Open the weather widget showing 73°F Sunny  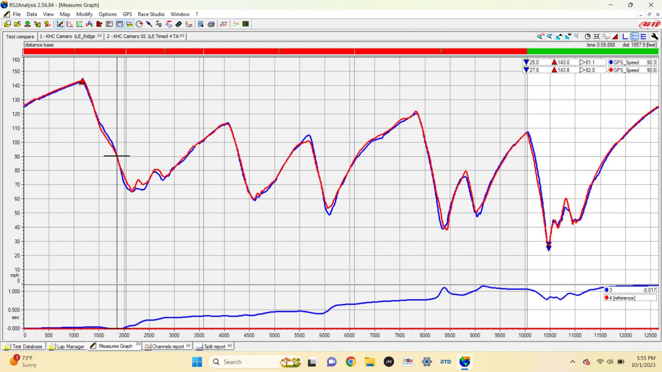tap(23, 362)
